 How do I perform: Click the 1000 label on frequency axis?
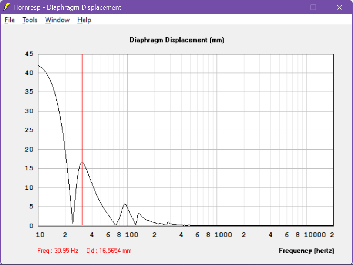[x=223, y=235]
